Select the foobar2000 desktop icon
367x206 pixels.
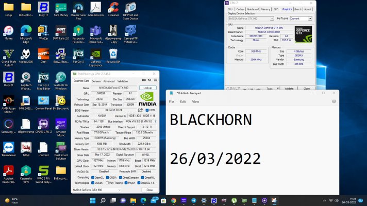point(26,56)
